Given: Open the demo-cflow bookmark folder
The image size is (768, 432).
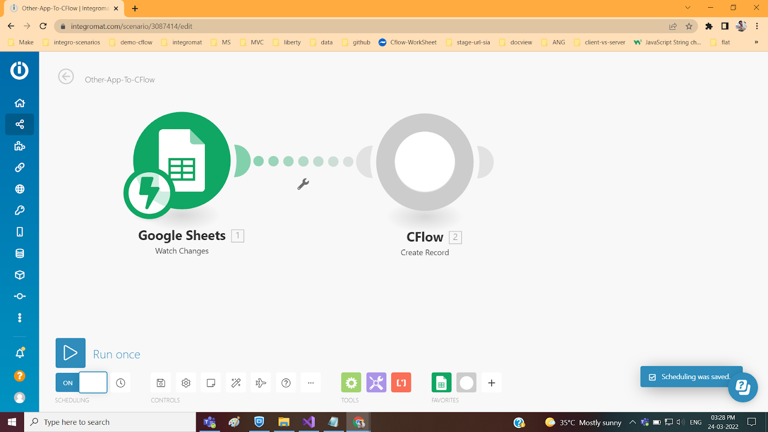Looking at the screenshot, I should coord(131,42).
